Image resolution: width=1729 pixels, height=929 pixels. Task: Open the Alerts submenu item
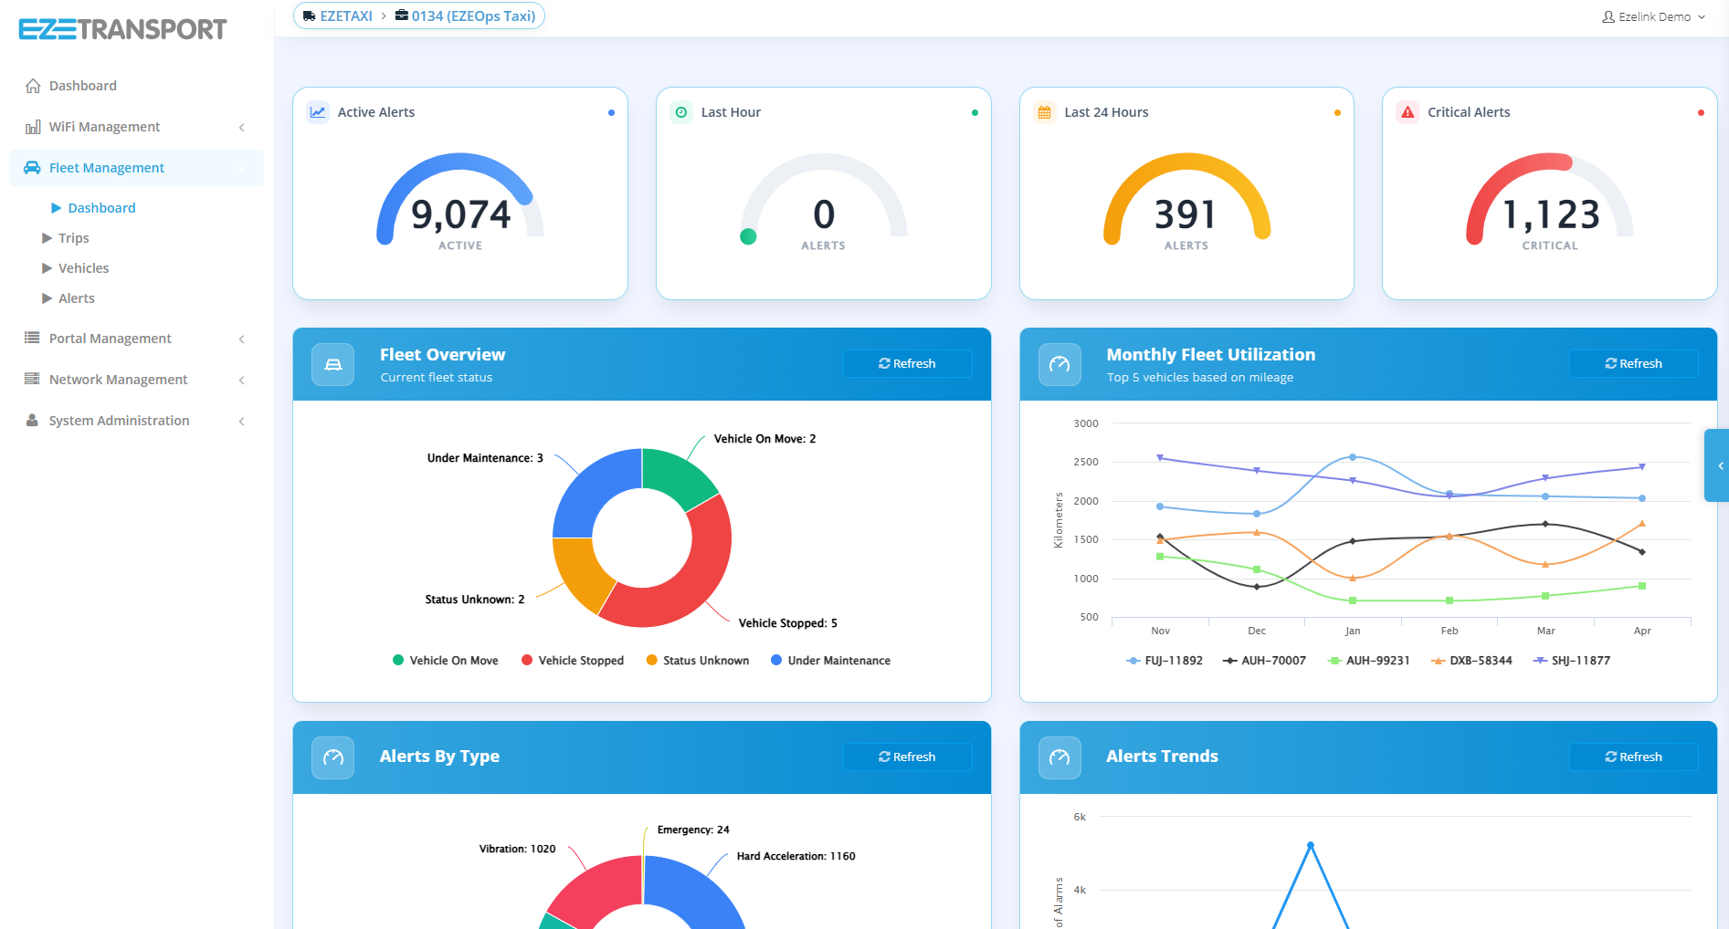(76, 298)
